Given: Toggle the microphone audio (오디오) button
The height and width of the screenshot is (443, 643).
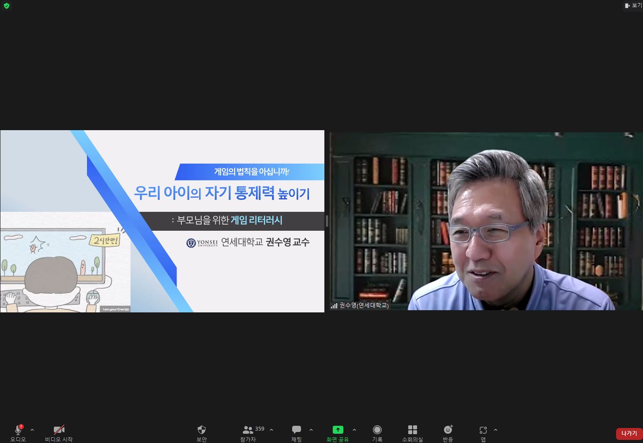Looking at the screenshot, I should click(x=18, y=430).
